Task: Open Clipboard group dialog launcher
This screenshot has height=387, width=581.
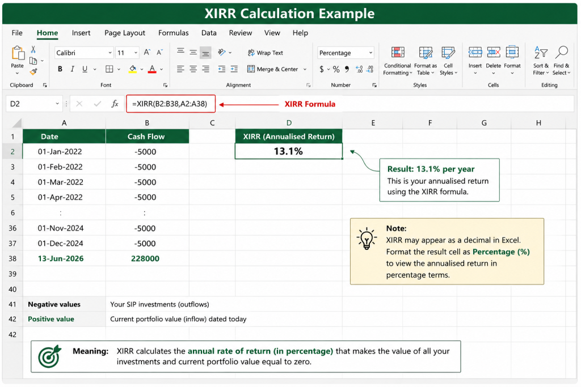Action: (x=45, y=85)
